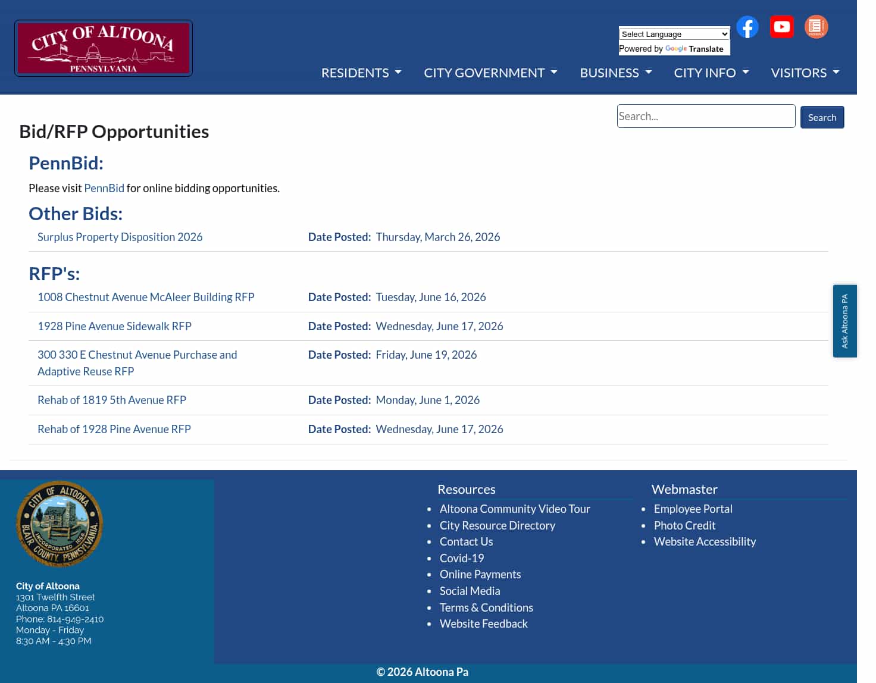Open the Photo Credit link

click(x=685, y=525)
